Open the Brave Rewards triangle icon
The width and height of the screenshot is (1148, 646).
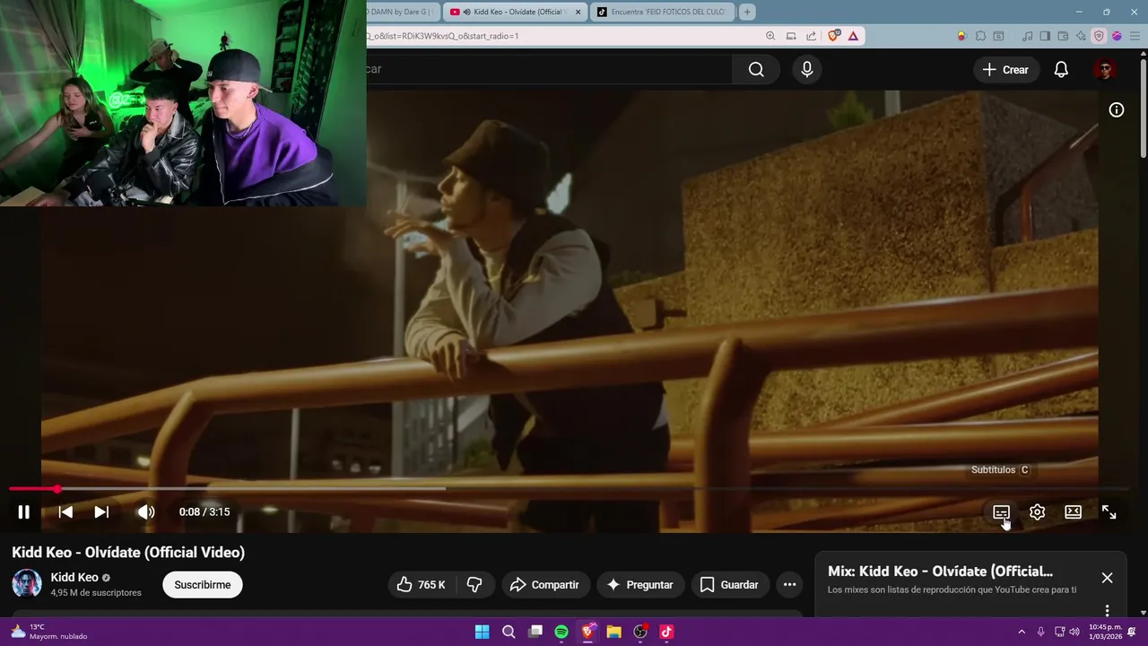tap(853, 36)
